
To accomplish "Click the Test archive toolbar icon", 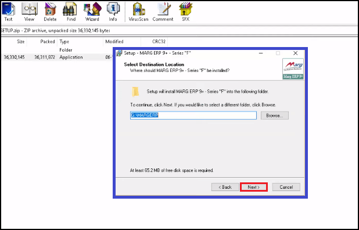I will [8, 12].
